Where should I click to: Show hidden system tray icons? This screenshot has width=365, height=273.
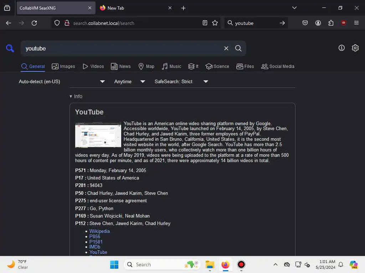click(276, 264)
